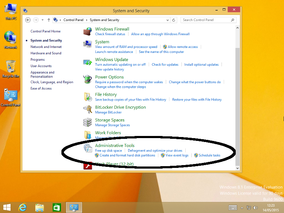Show hidden tray icons arrow
The width and height of the screenshot is (284, 213).
point(242,208)
